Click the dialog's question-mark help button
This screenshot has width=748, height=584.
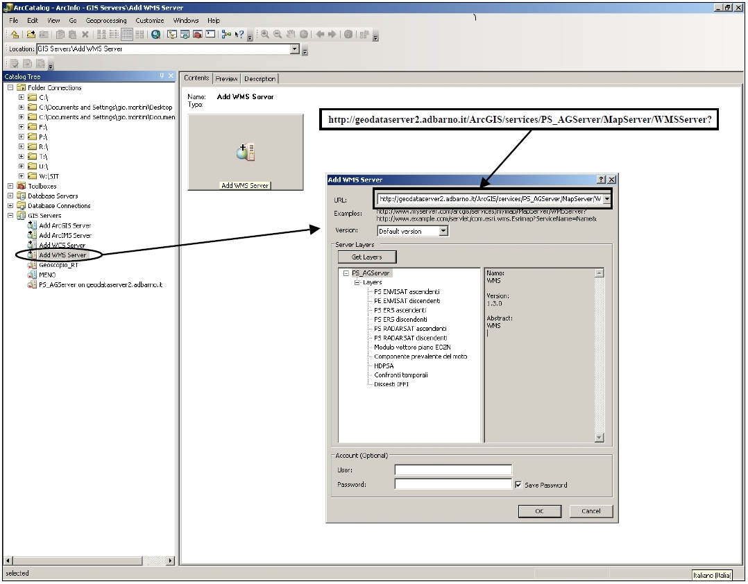tap(601, 180)
